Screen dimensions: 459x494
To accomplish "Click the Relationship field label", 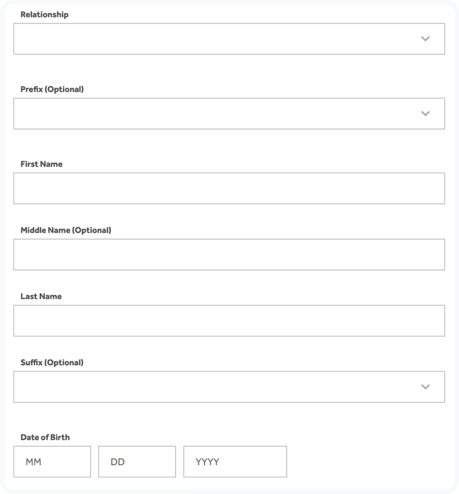I will pyautogui.click(x=45, y=14).
